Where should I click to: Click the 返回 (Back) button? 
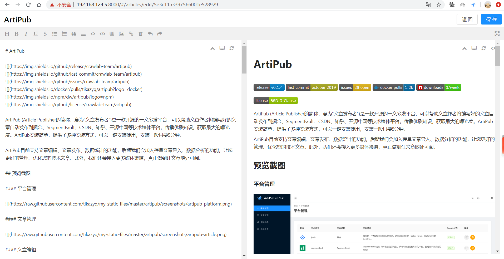467,19
